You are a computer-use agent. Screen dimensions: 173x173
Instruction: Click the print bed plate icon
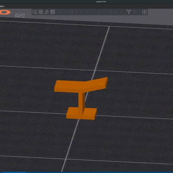click(20, 15)
